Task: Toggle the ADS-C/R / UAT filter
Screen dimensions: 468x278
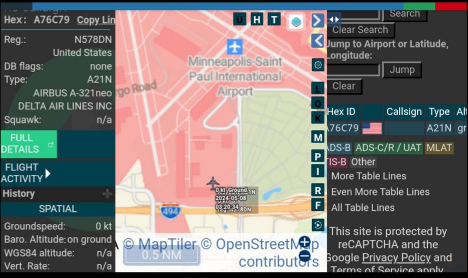Action: pyautogui.click(x=388, y=147)
